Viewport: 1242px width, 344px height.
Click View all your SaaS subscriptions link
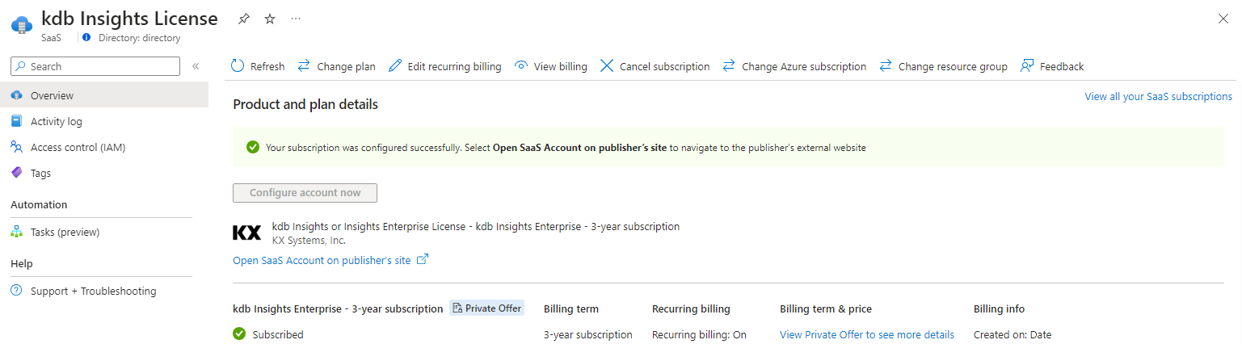point(1158,96)
